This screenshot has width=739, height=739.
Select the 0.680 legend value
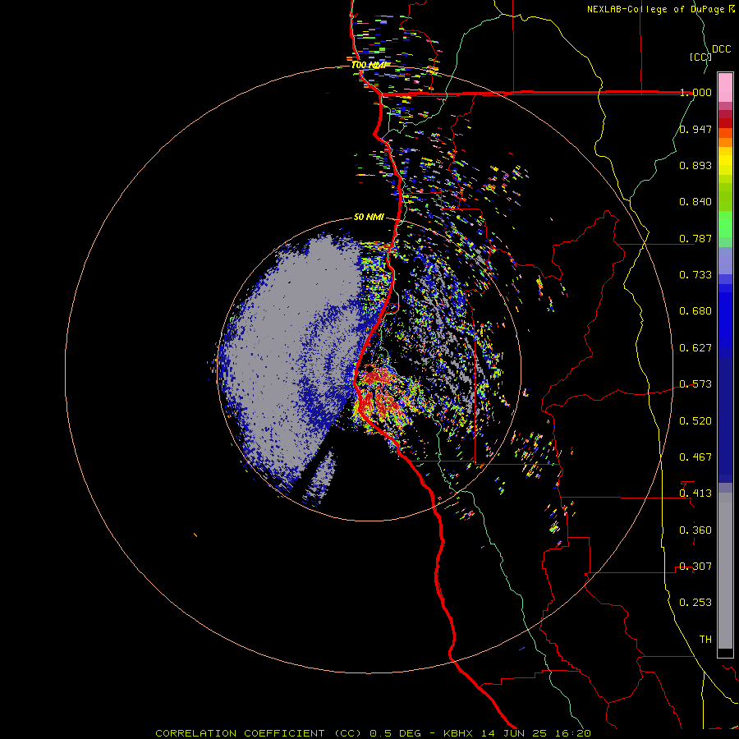point(695,311)
